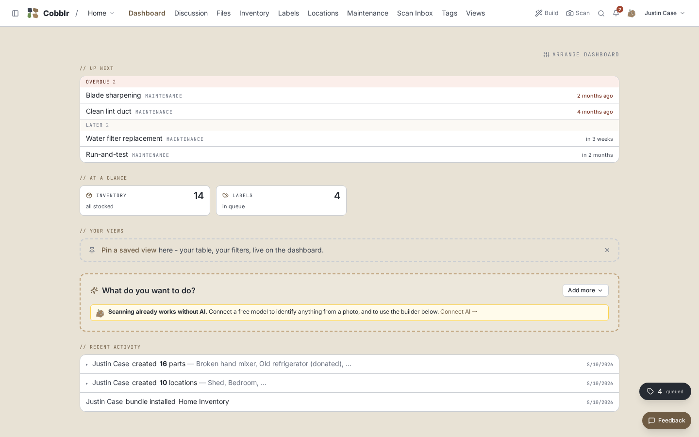Click the Labels tag icon card
This screenshot has height=437, width=699.
click(x=281, y=201)
